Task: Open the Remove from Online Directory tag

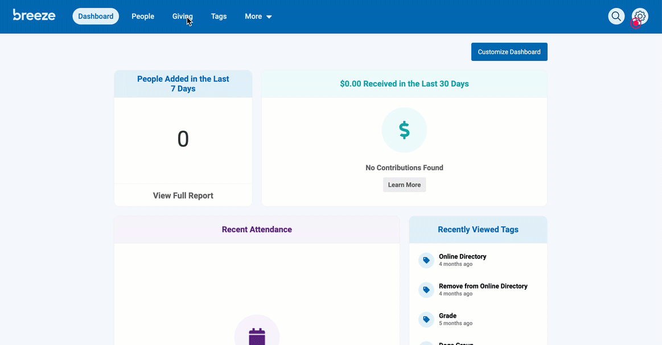Action: pyautogui.click(x=483, y=286)
